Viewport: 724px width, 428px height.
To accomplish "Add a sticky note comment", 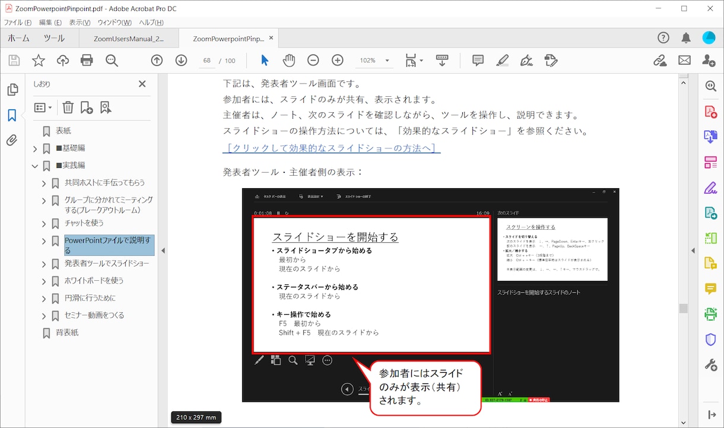I will (x=478, y=61).
